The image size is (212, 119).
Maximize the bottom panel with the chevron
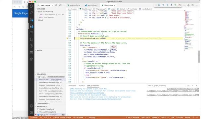[x=192, y=86]
